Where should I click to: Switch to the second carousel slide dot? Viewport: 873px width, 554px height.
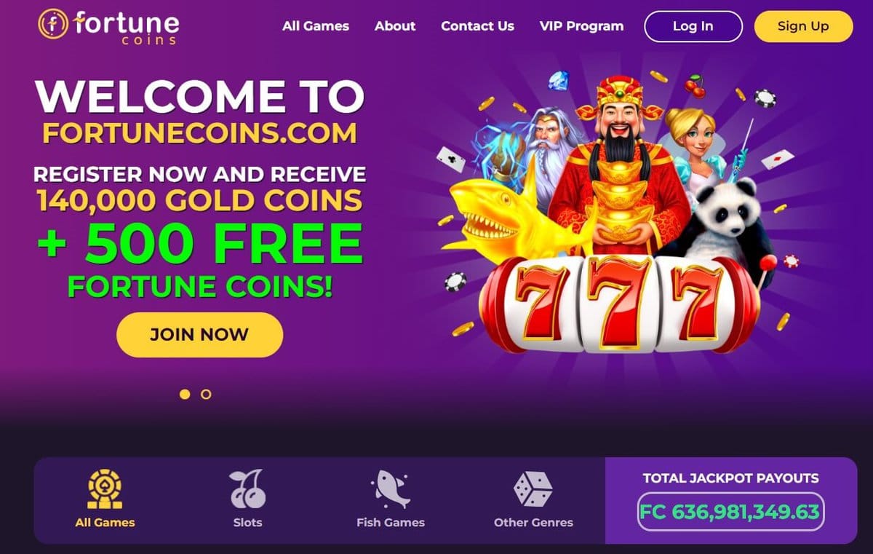pos(206,394)
